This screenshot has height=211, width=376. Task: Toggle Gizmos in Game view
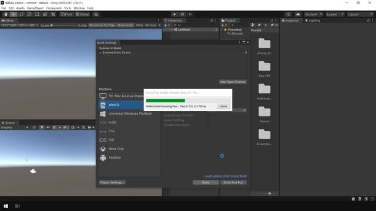click(150, 25)
